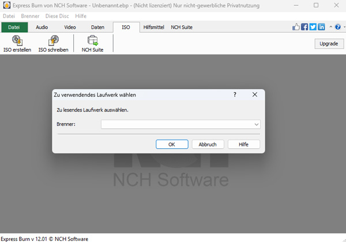Switch to the green Datei ribbon tab
346x242 pixels.
[x=14, y=27]
